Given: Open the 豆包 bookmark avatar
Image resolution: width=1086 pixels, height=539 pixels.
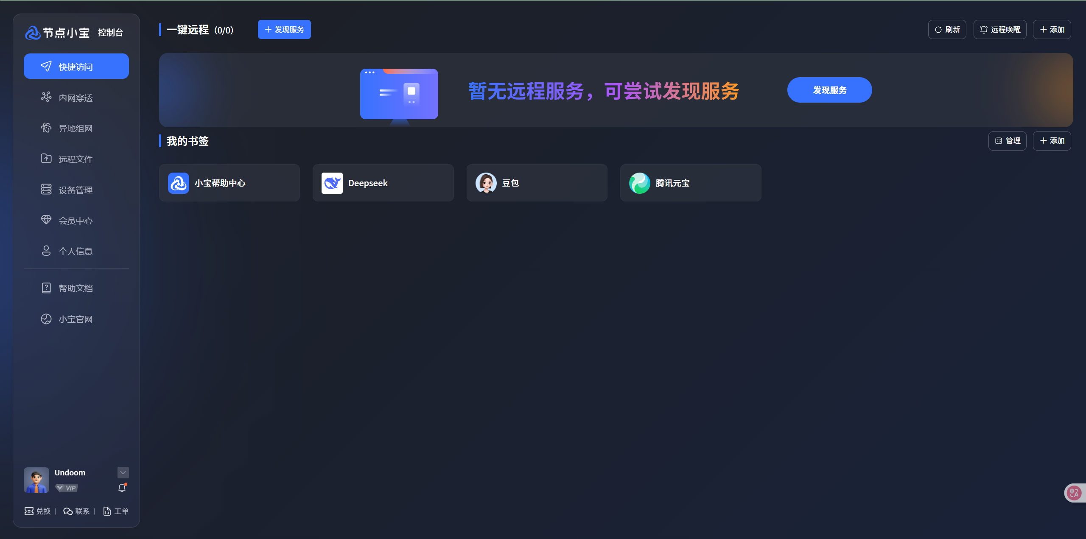Looking at the screenshot, I should click(486, 183).
